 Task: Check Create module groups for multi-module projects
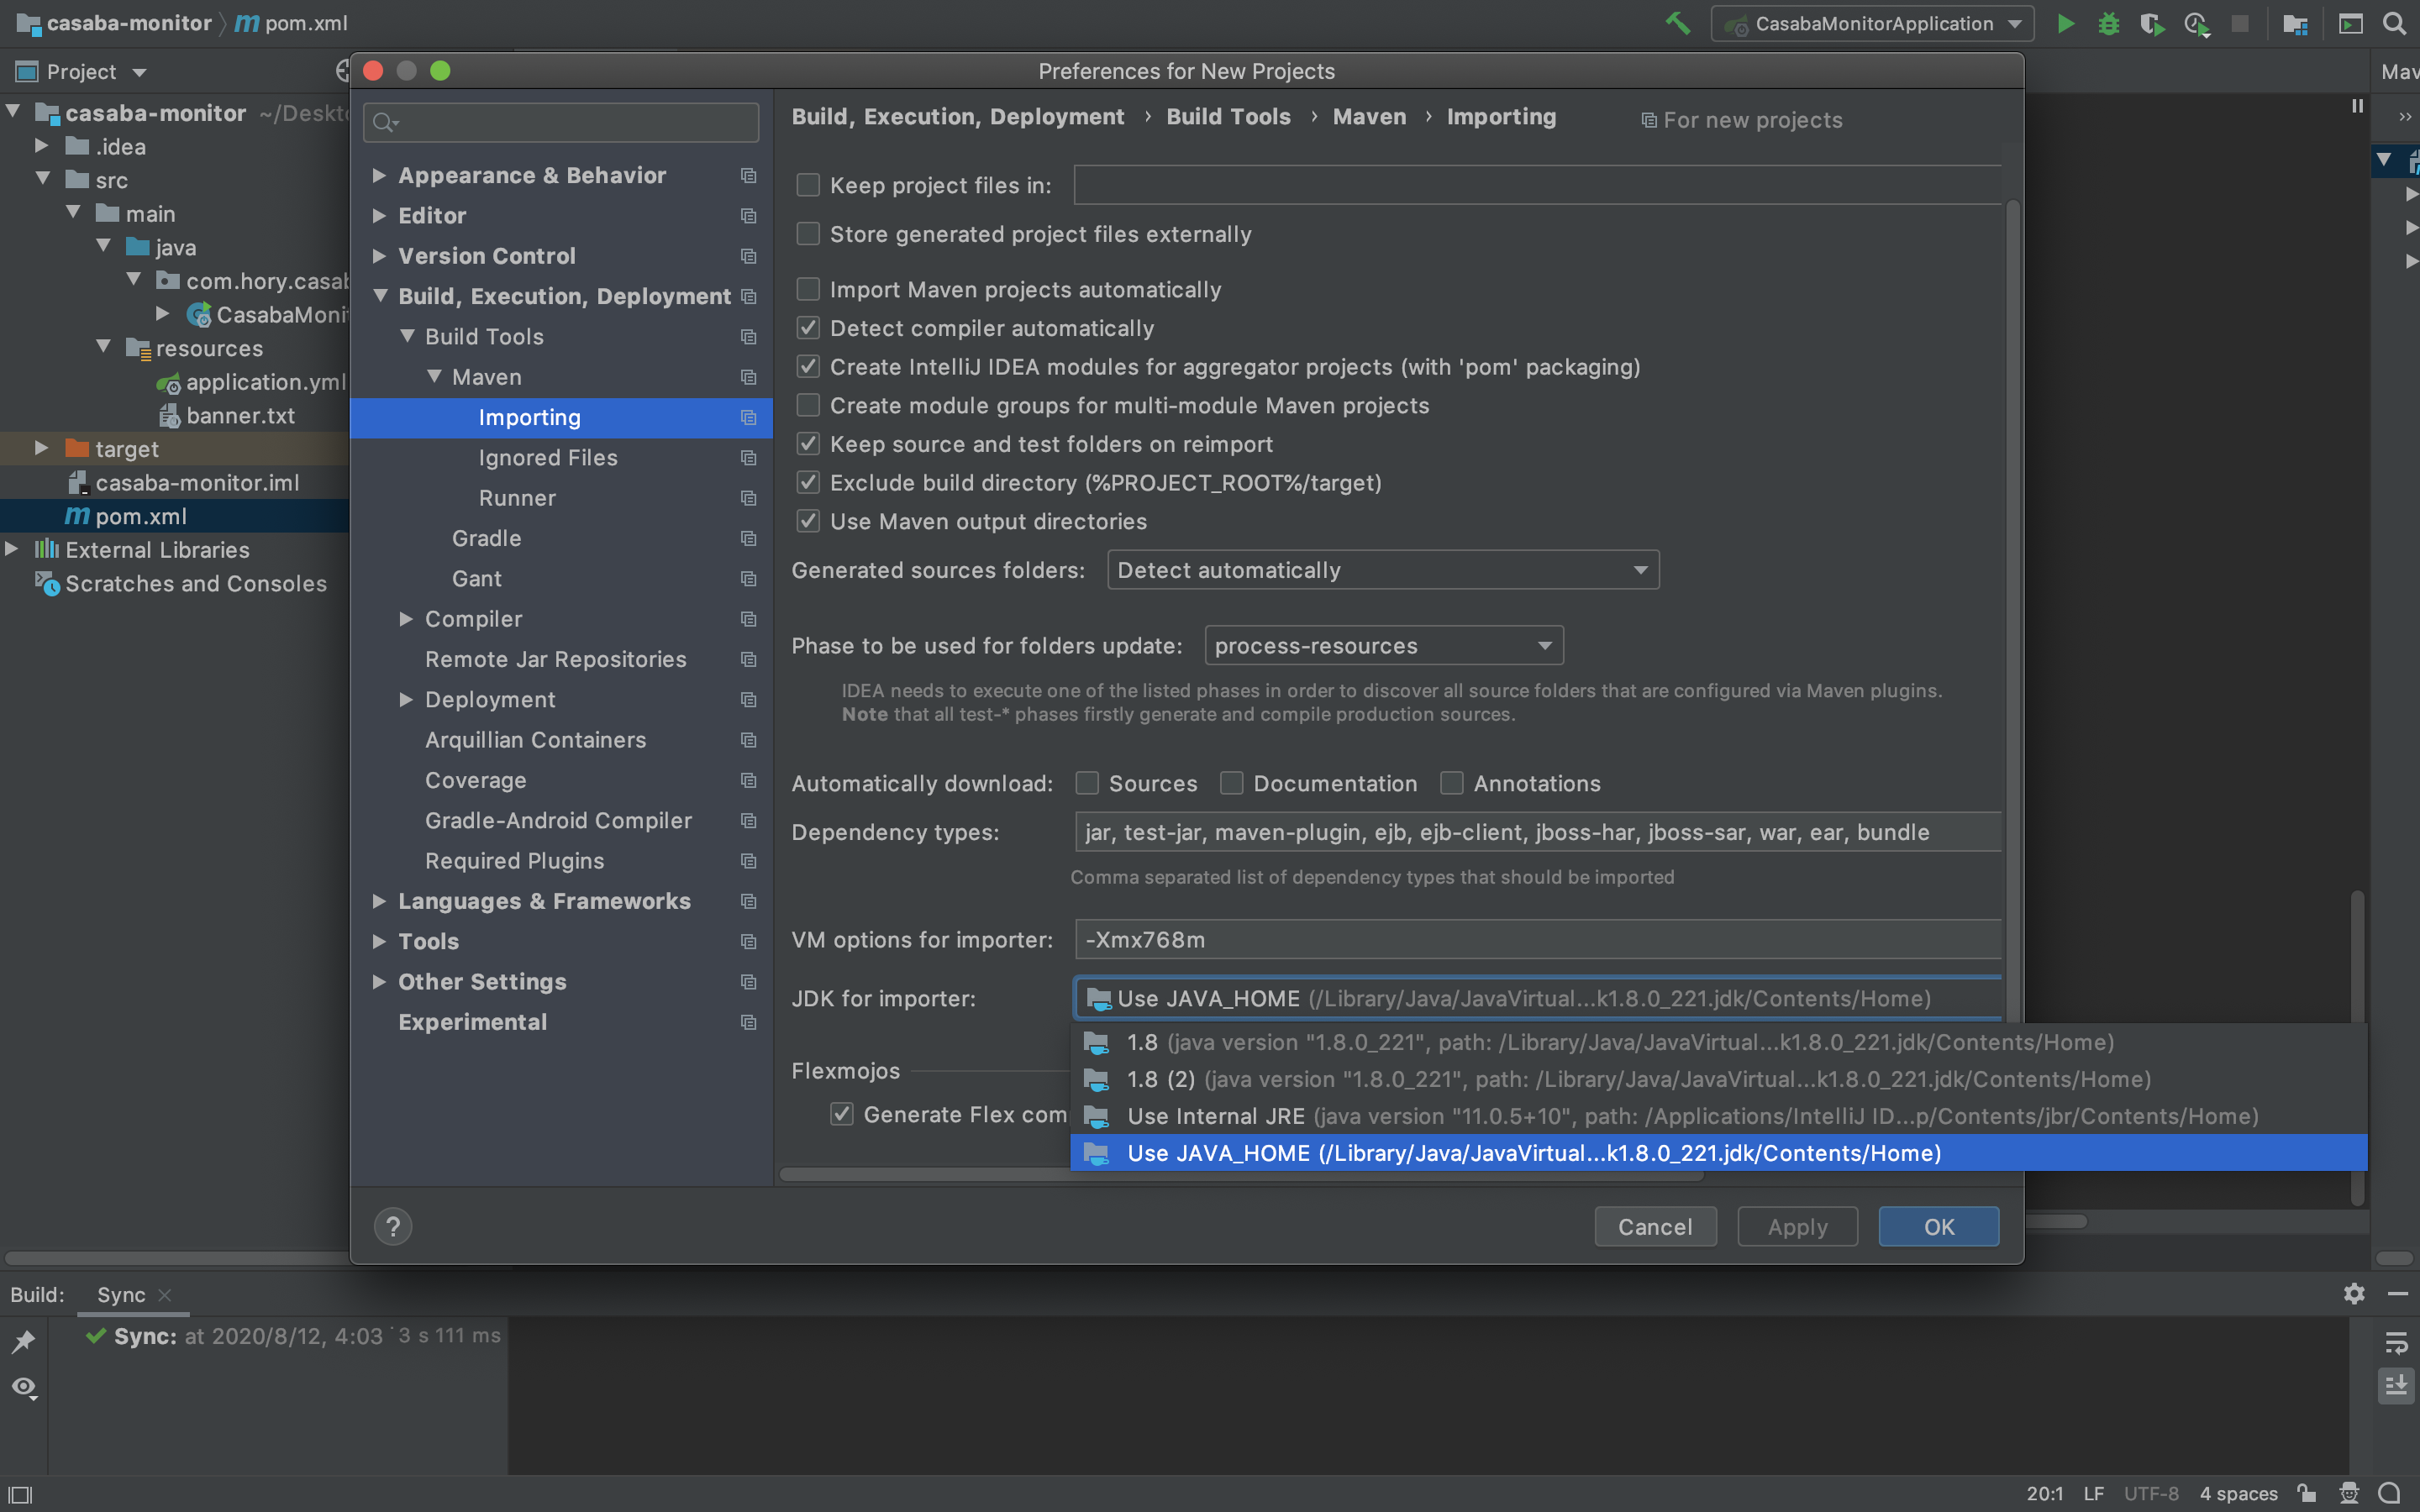(x=808, y=405)
